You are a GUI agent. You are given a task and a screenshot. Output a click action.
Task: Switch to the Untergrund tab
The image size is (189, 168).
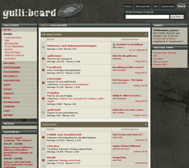(143, 6)
